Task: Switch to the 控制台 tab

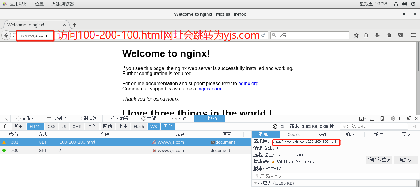Action: click(x=56, y=119)
